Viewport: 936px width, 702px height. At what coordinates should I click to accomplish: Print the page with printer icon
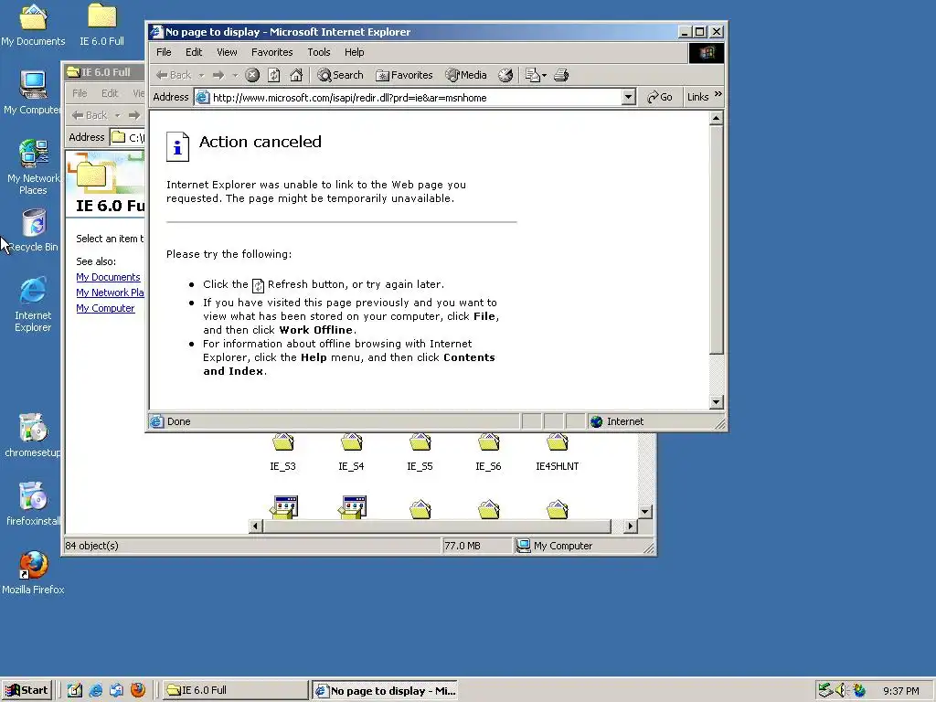[561, 75]
